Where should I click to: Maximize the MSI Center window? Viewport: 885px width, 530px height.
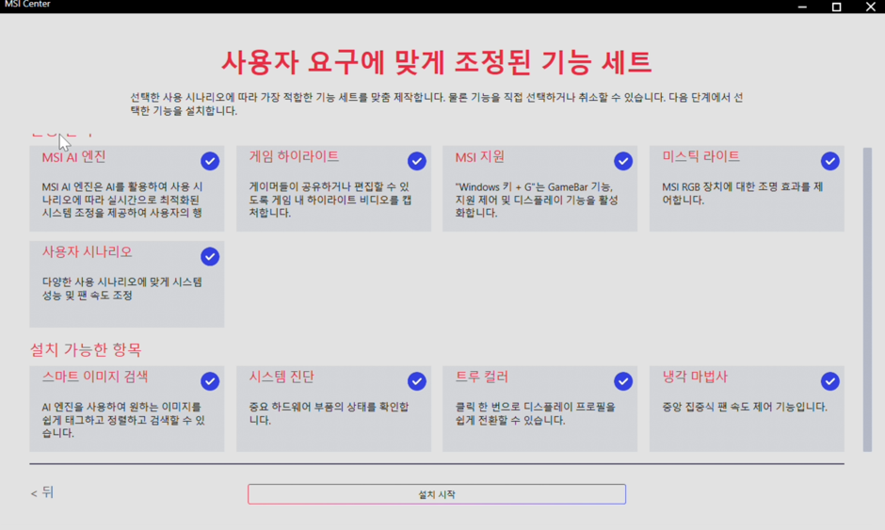(x=836, y=7)
